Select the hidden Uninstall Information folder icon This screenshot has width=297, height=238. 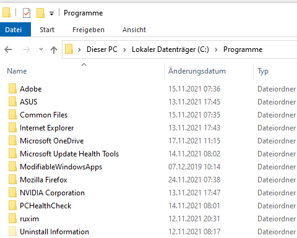12,231
